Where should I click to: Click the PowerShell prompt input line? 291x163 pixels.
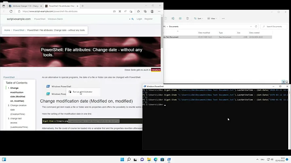click(215, 104)
